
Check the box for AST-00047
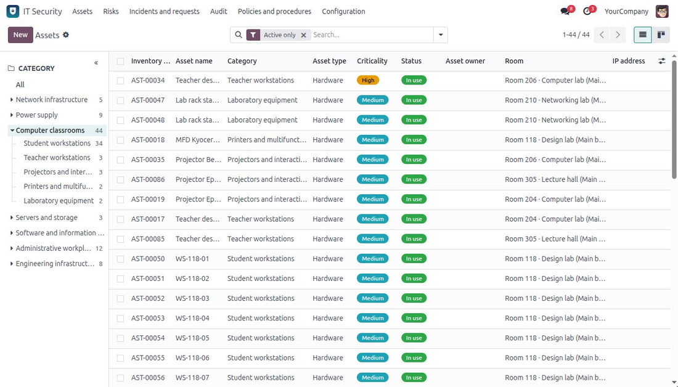[120, 100]
